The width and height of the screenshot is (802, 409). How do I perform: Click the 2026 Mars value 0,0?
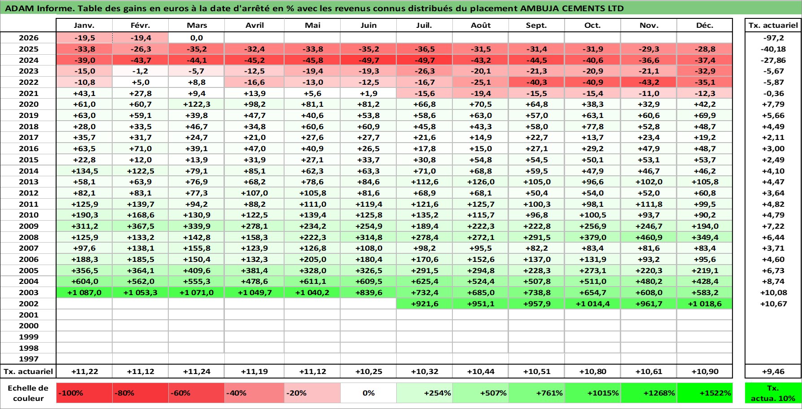pos(197,38)
